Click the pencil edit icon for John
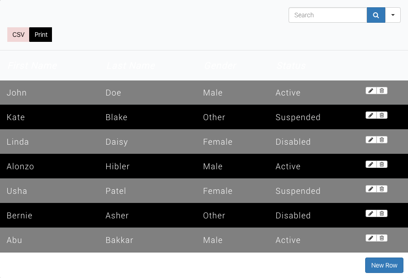Viewport: 408px width, 278px height. click(x=371, y=91)
